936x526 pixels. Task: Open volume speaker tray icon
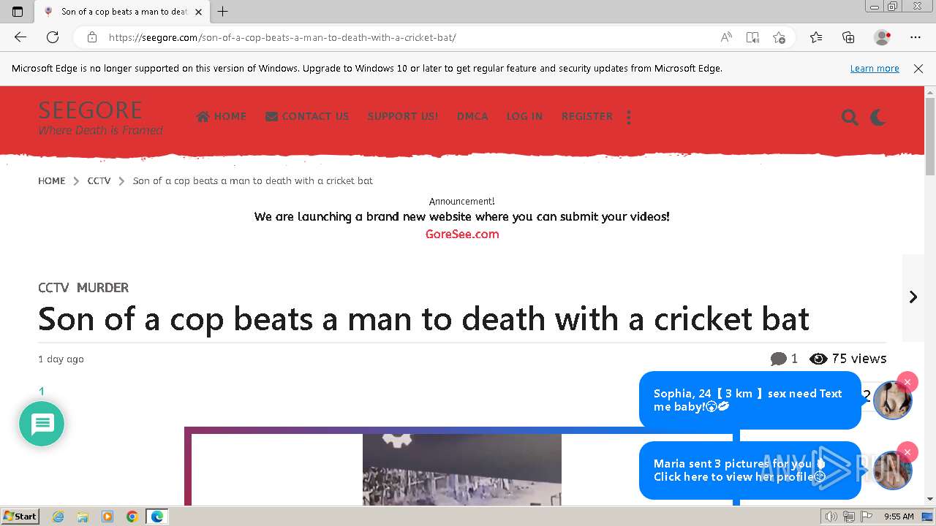(831, 517)
